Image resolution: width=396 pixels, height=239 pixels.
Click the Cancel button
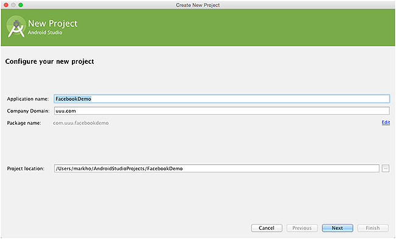(x=266, y=228)
